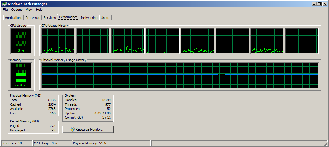Click the seventh CPU usage history graph

(x=267, y=41)
